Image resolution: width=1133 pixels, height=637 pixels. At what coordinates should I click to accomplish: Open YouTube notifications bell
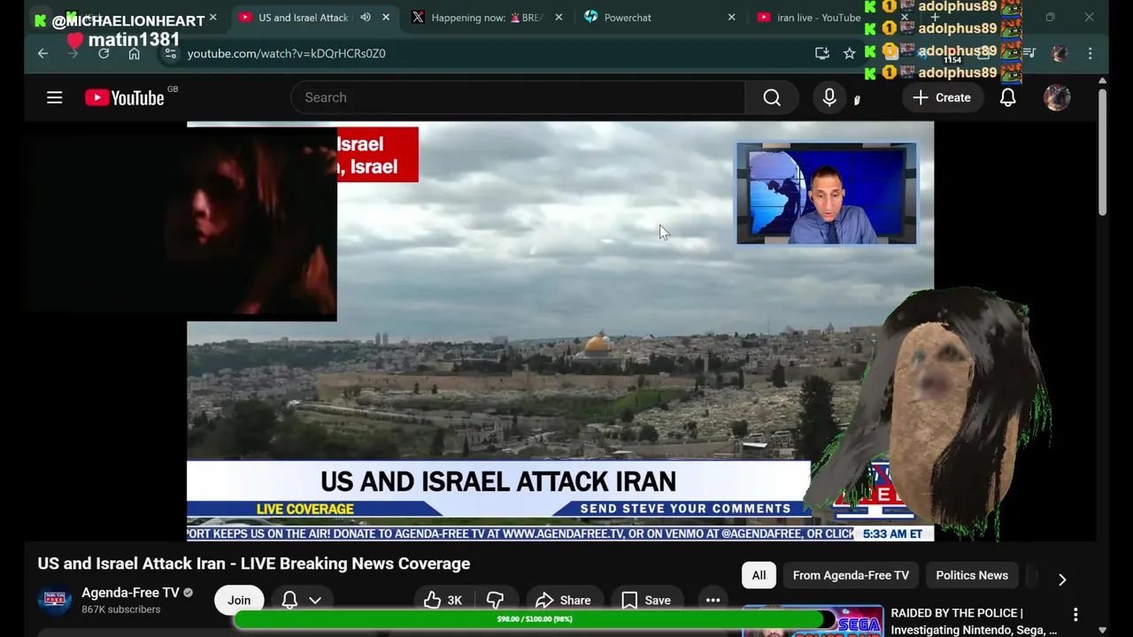(x=1007, y=97)
